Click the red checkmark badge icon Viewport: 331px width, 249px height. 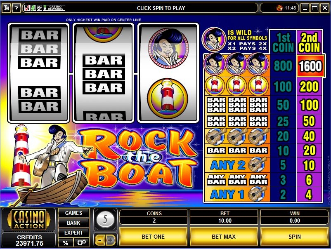[x=27, y=8]
